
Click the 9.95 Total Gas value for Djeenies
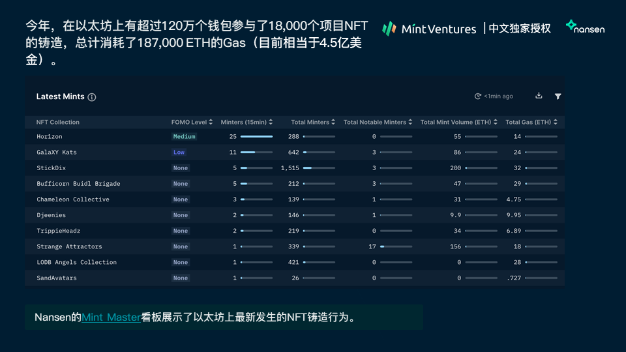click(514, 215)
